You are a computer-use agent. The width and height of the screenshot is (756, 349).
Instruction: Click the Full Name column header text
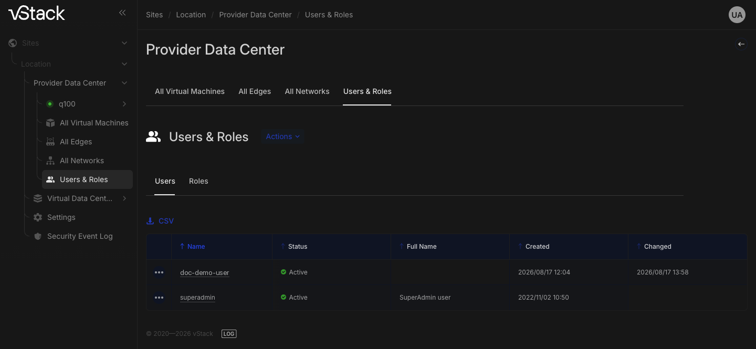[422, 246]
